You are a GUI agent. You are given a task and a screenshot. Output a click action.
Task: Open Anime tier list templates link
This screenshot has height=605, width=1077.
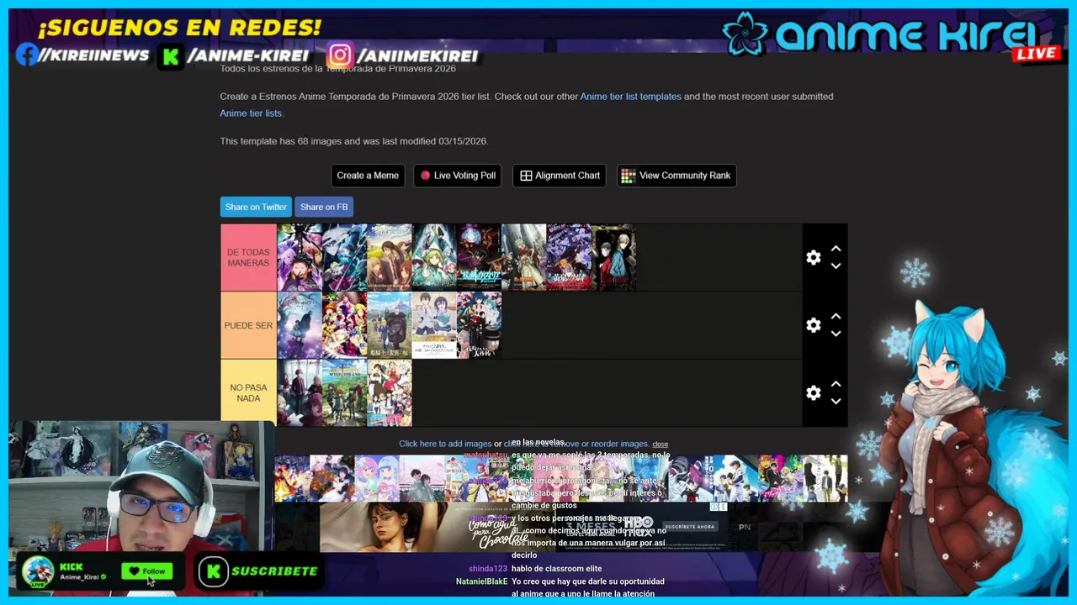point(630,97)
